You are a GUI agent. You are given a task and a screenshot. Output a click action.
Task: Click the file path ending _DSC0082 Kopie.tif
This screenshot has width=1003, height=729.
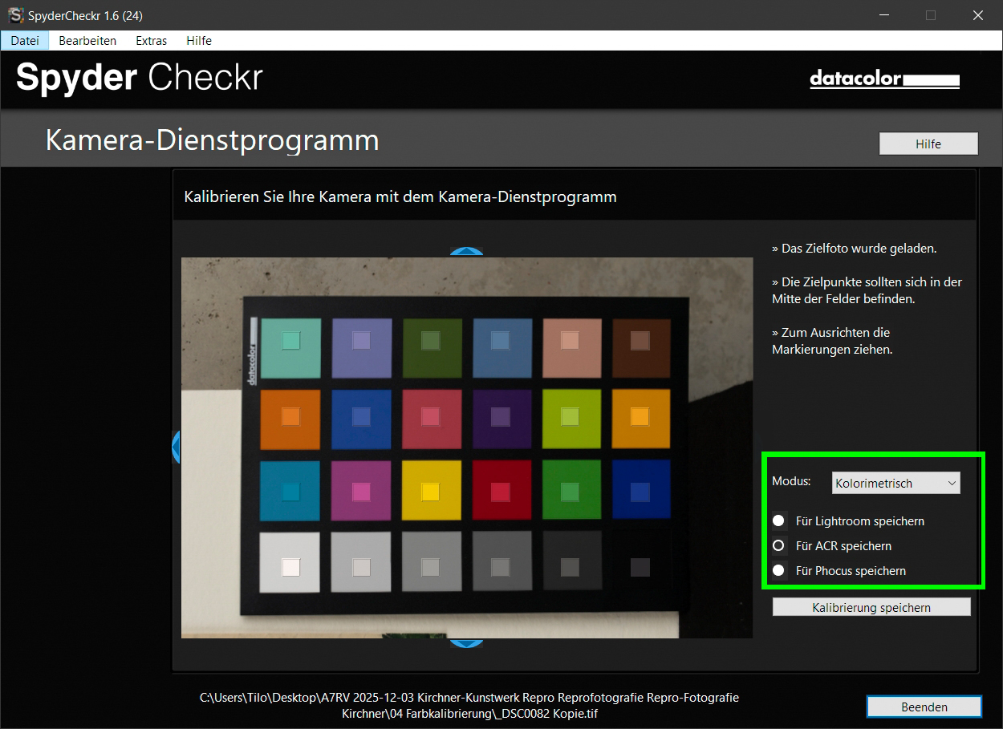pos(469,705)
